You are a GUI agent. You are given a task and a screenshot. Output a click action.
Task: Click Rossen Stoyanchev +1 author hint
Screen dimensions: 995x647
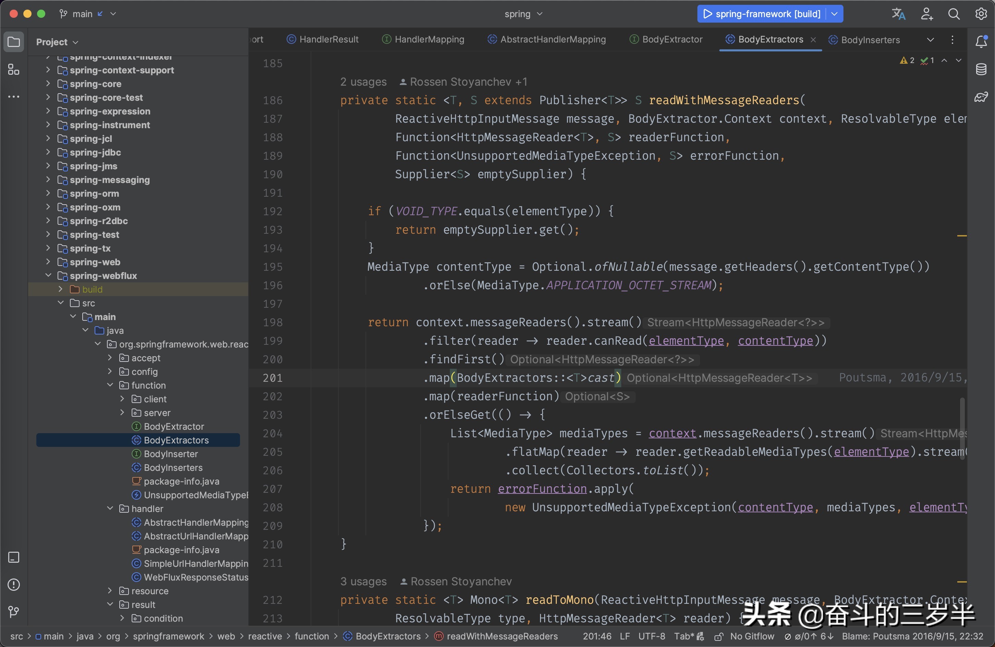coord(463,82)
